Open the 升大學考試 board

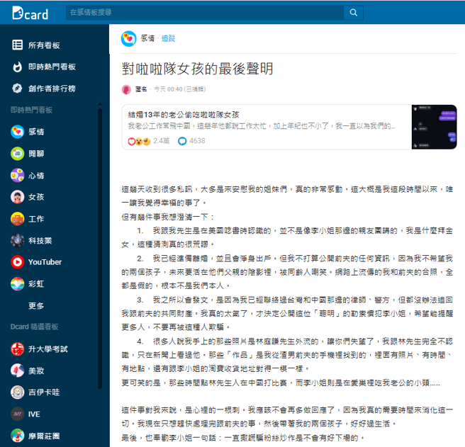(47, 349)
